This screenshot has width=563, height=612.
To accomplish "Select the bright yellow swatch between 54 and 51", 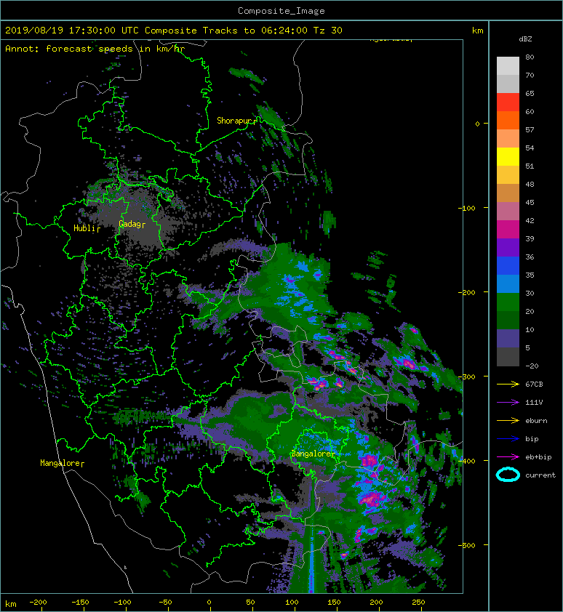I will (508, 157).
